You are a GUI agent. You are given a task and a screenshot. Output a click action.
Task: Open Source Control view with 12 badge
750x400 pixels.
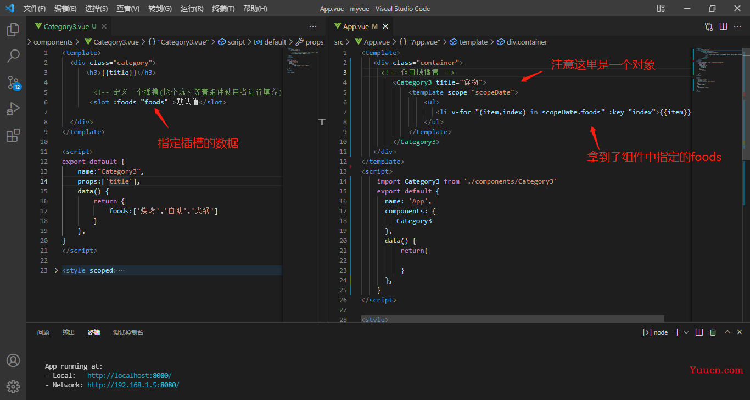pyautogui.click(x=13, y=83)
